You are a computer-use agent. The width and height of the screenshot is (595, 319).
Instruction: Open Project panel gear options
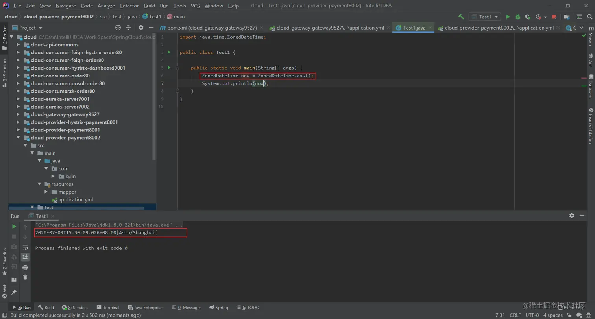click(141, 28)
